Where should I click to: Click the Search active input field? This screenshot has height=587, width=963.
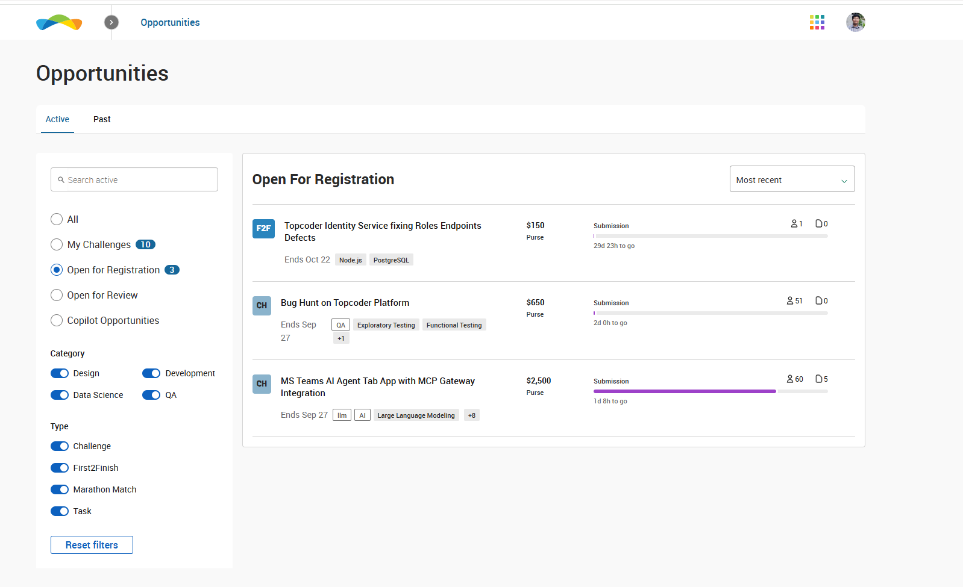pyautogui.click(x=134, y=179)
